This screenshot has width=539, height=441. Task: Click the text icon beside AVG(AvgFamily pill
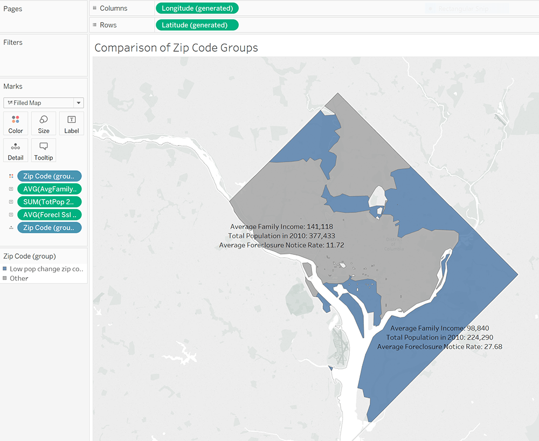tap(11, 189)
